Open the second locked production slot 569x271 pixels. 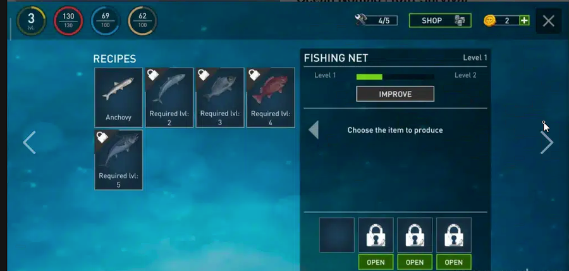pos(415,262)
